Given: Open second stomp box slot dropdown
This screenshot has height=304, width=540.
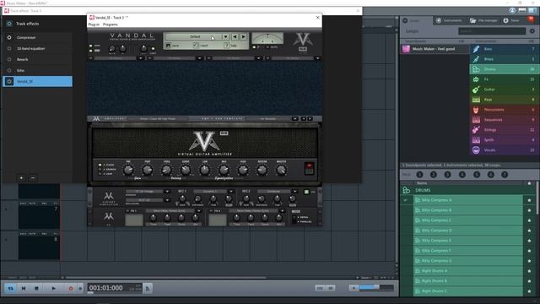Looking at the screenshot, I should click(199, 58).
